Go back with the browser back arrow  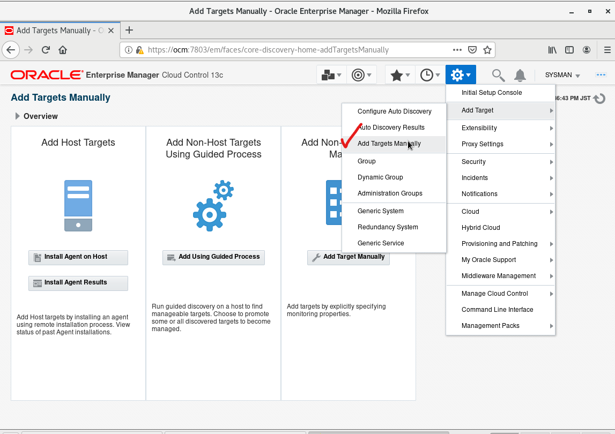[11, 50]
